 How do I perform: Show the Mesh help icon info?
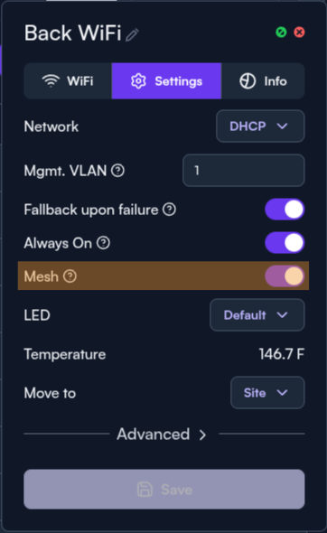point(70,276)
